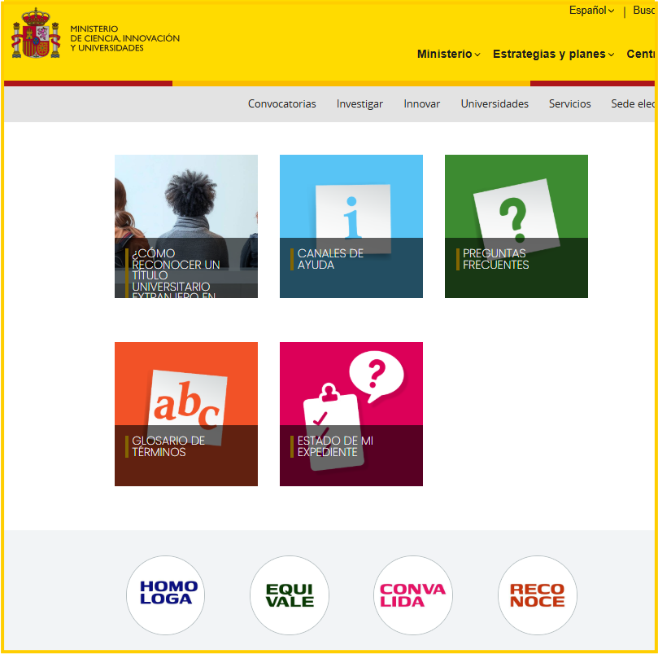Screen dimensions: 658x654
Task: Navigate to Universidades section
Action: click(x=495, y=103)
